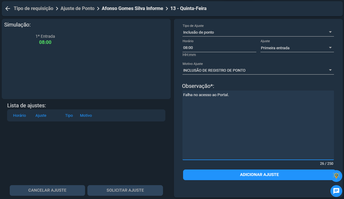Go to Tipo de requisição breadcrumb
This screenshot has height=199, width=344.
33,8
